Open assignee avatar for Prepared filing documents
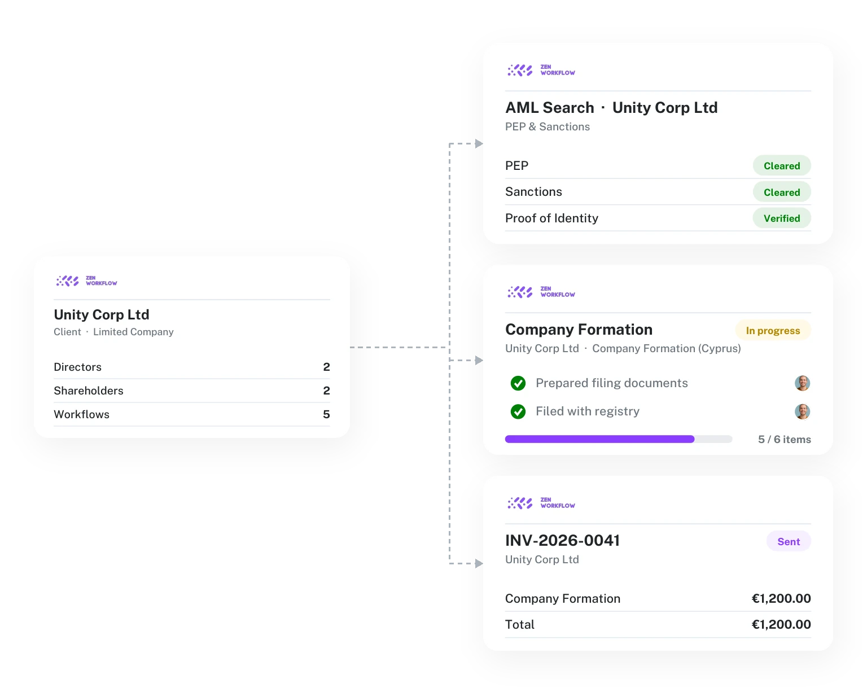867x697 pixels. pos(802,383)
